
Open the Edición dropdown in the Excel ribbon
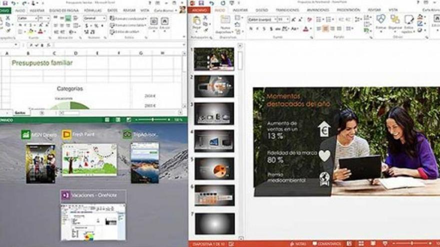pyautogui.click(x=164, y=23)
